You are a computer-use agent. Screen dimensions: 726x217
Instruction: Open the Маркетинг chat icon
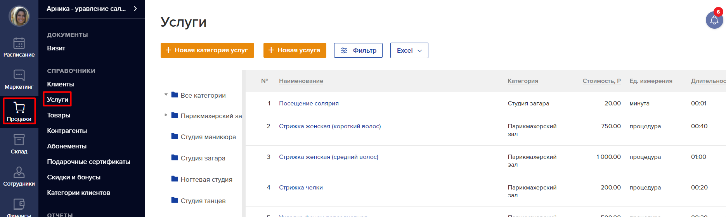click(x=19, y=75)
